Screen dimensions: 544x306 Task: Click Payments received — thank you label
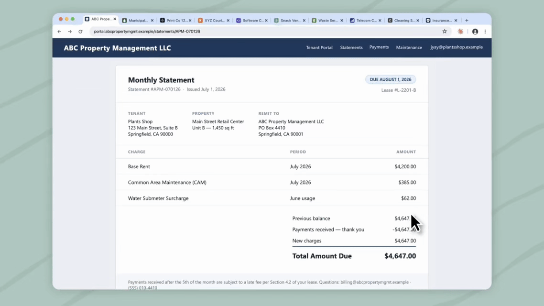[x=328, y=229]
